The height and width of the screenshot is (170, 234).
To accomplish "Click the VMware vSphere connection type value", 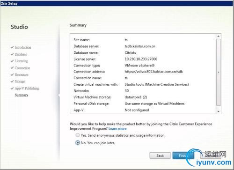I will [x=139, y=66].
